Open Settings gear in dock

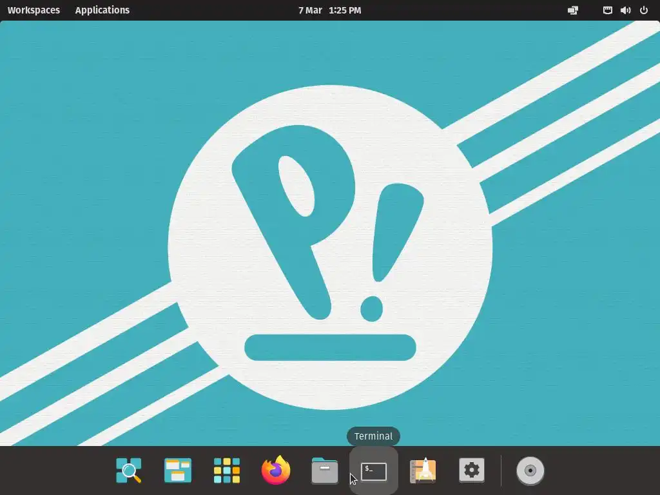[472, 470]
